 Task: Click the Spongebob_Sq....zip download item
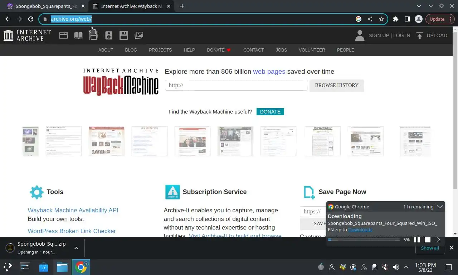[38, 248]
